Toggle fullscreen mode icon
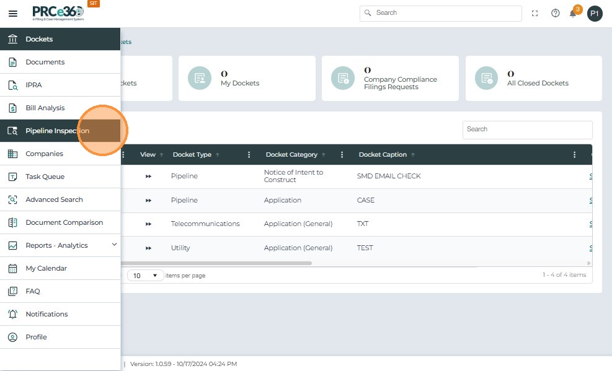 point(535,13)
